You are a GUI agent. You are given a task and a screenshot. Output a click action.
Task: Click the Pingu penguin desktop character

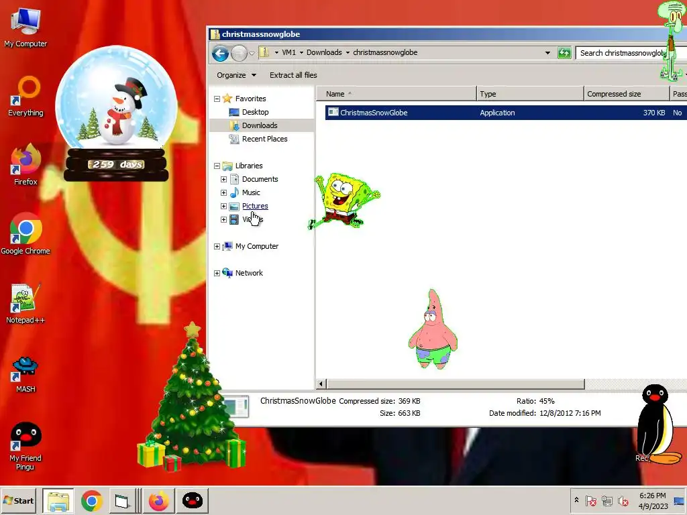click(657, 424)
